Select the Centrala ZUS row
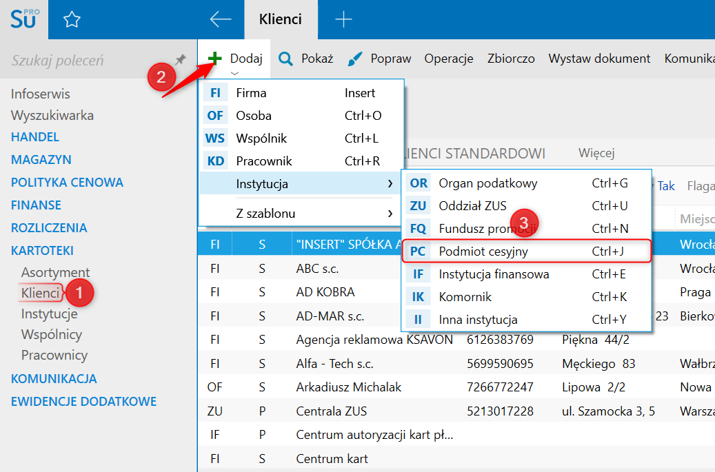Viewport: 715px width, 472px height. point(331,411)
